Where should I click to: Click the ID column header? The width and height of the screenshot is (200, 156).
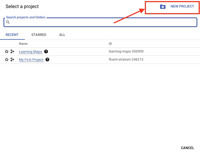pyautogui.click(x=110, y=44)
